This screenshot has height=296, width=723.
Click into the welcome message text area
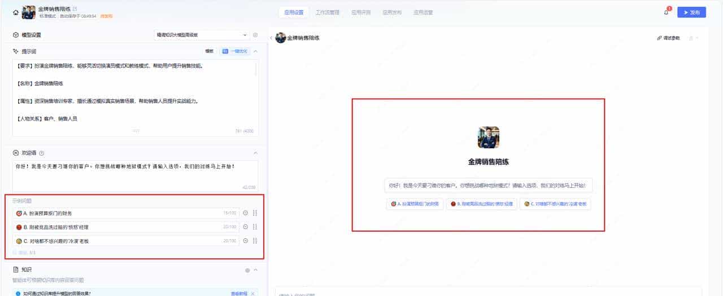(x=135, y=176)
